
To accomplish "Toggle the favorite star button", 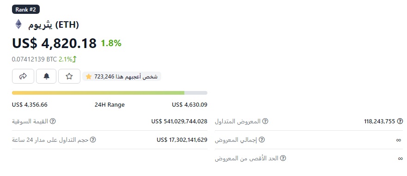I will point(69,76).
